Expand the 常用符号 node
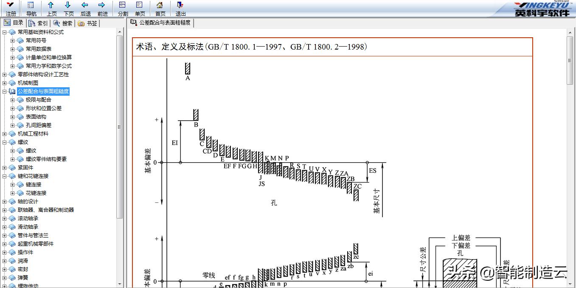The image size is (576, 288). coord(13,41)
